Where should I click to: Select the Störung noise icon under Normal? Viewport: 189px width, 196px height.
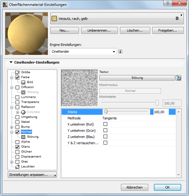(x=23, y=137)
